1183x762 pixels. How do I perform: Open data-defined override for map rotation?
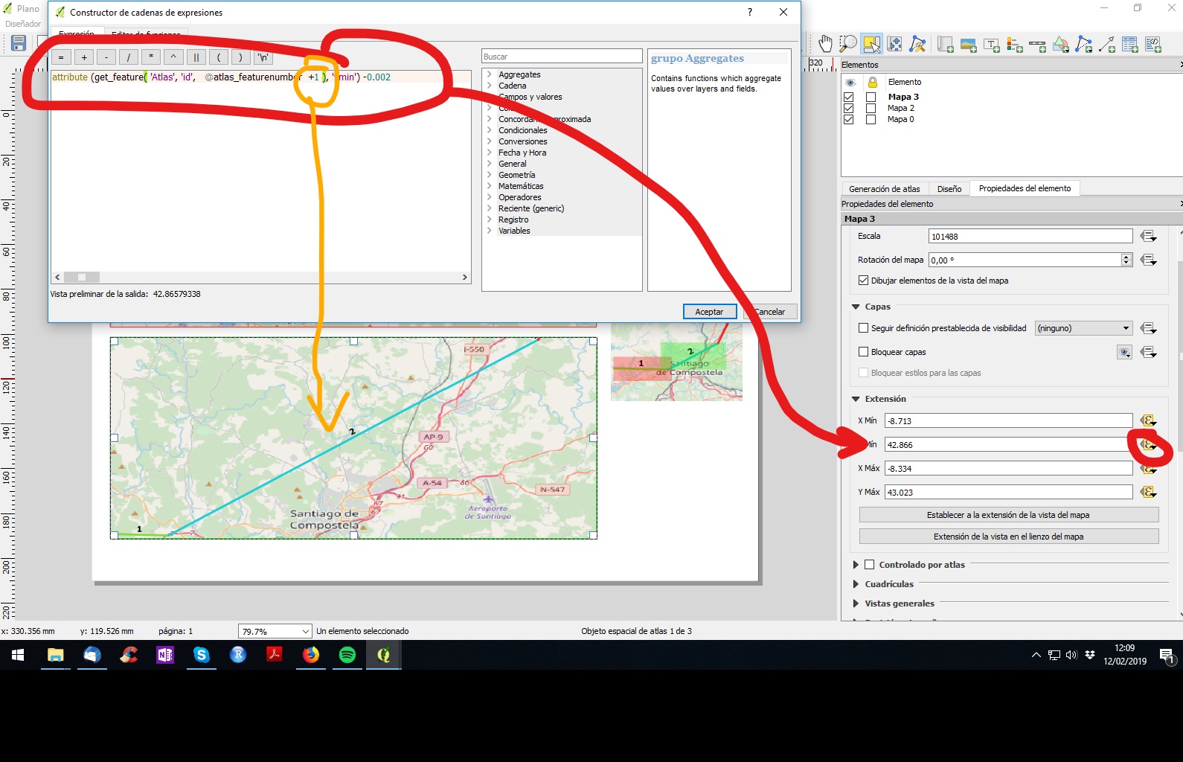click(x=1149, y=260)
